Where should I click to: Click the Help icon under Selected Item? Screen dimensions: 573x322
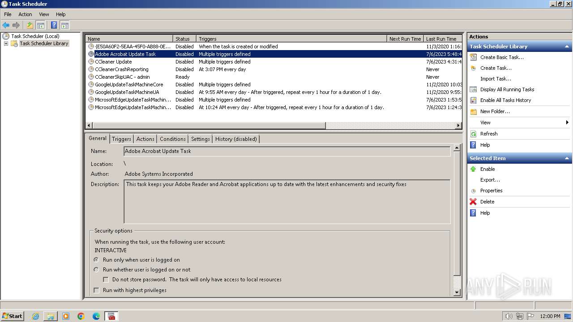(473, 213)
